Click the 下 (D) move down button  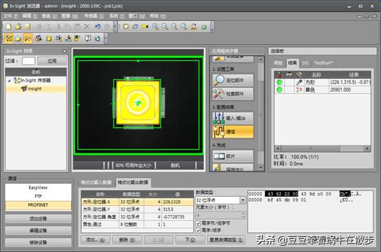tap(190, 240)
